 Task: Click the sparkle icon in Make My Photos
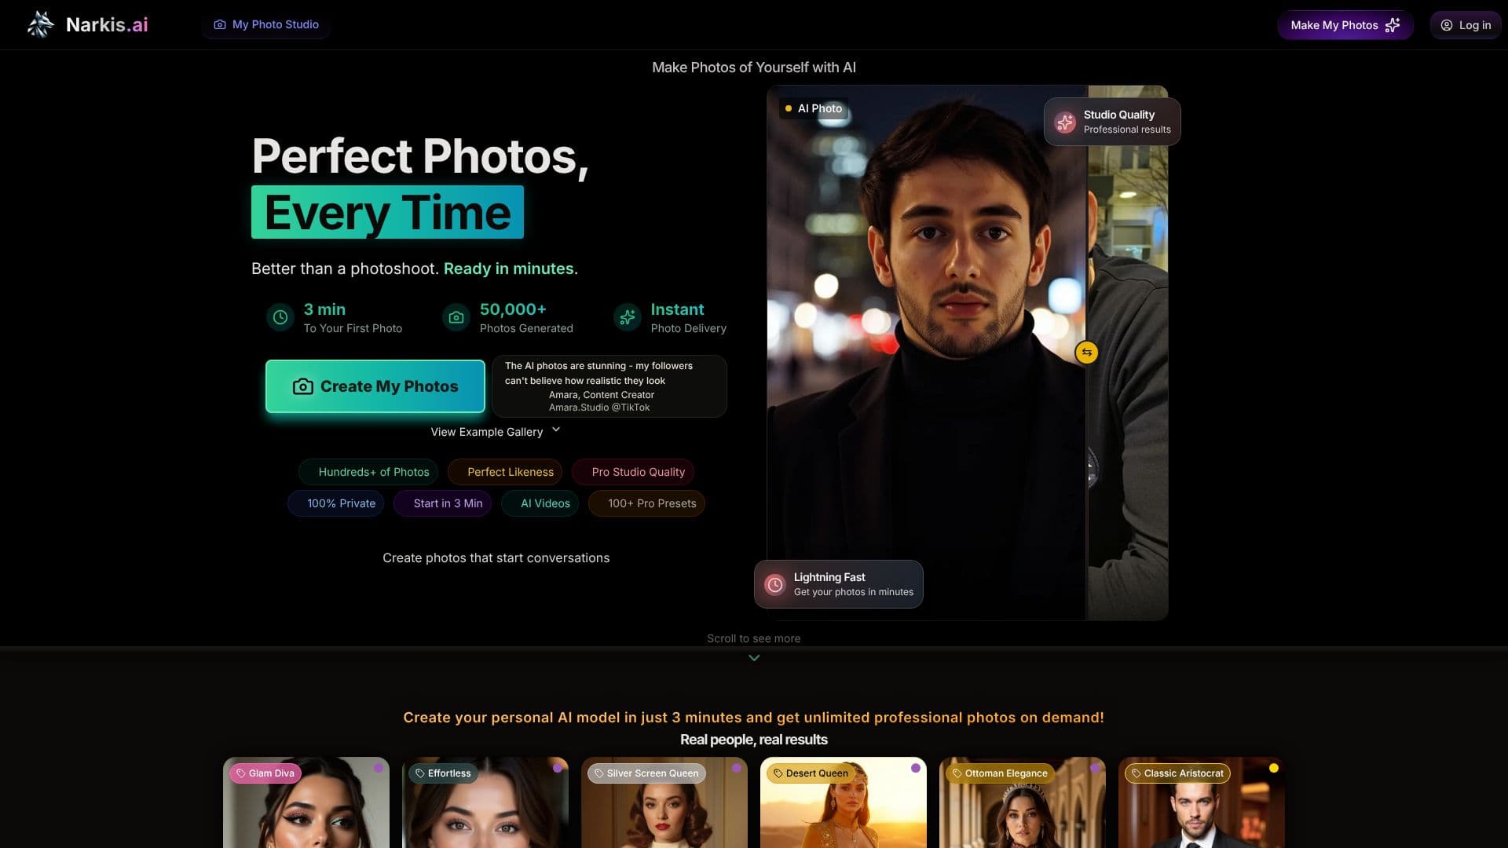(1393, 25)
